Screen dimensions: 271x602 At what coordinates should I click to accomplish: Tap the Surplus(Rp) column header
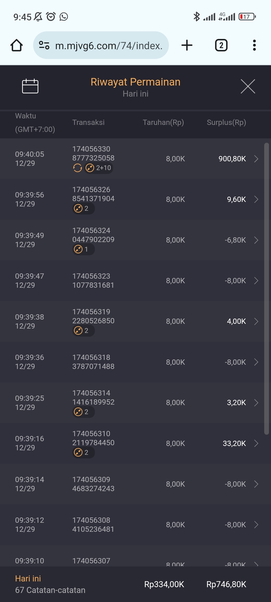tap(226, 122)
